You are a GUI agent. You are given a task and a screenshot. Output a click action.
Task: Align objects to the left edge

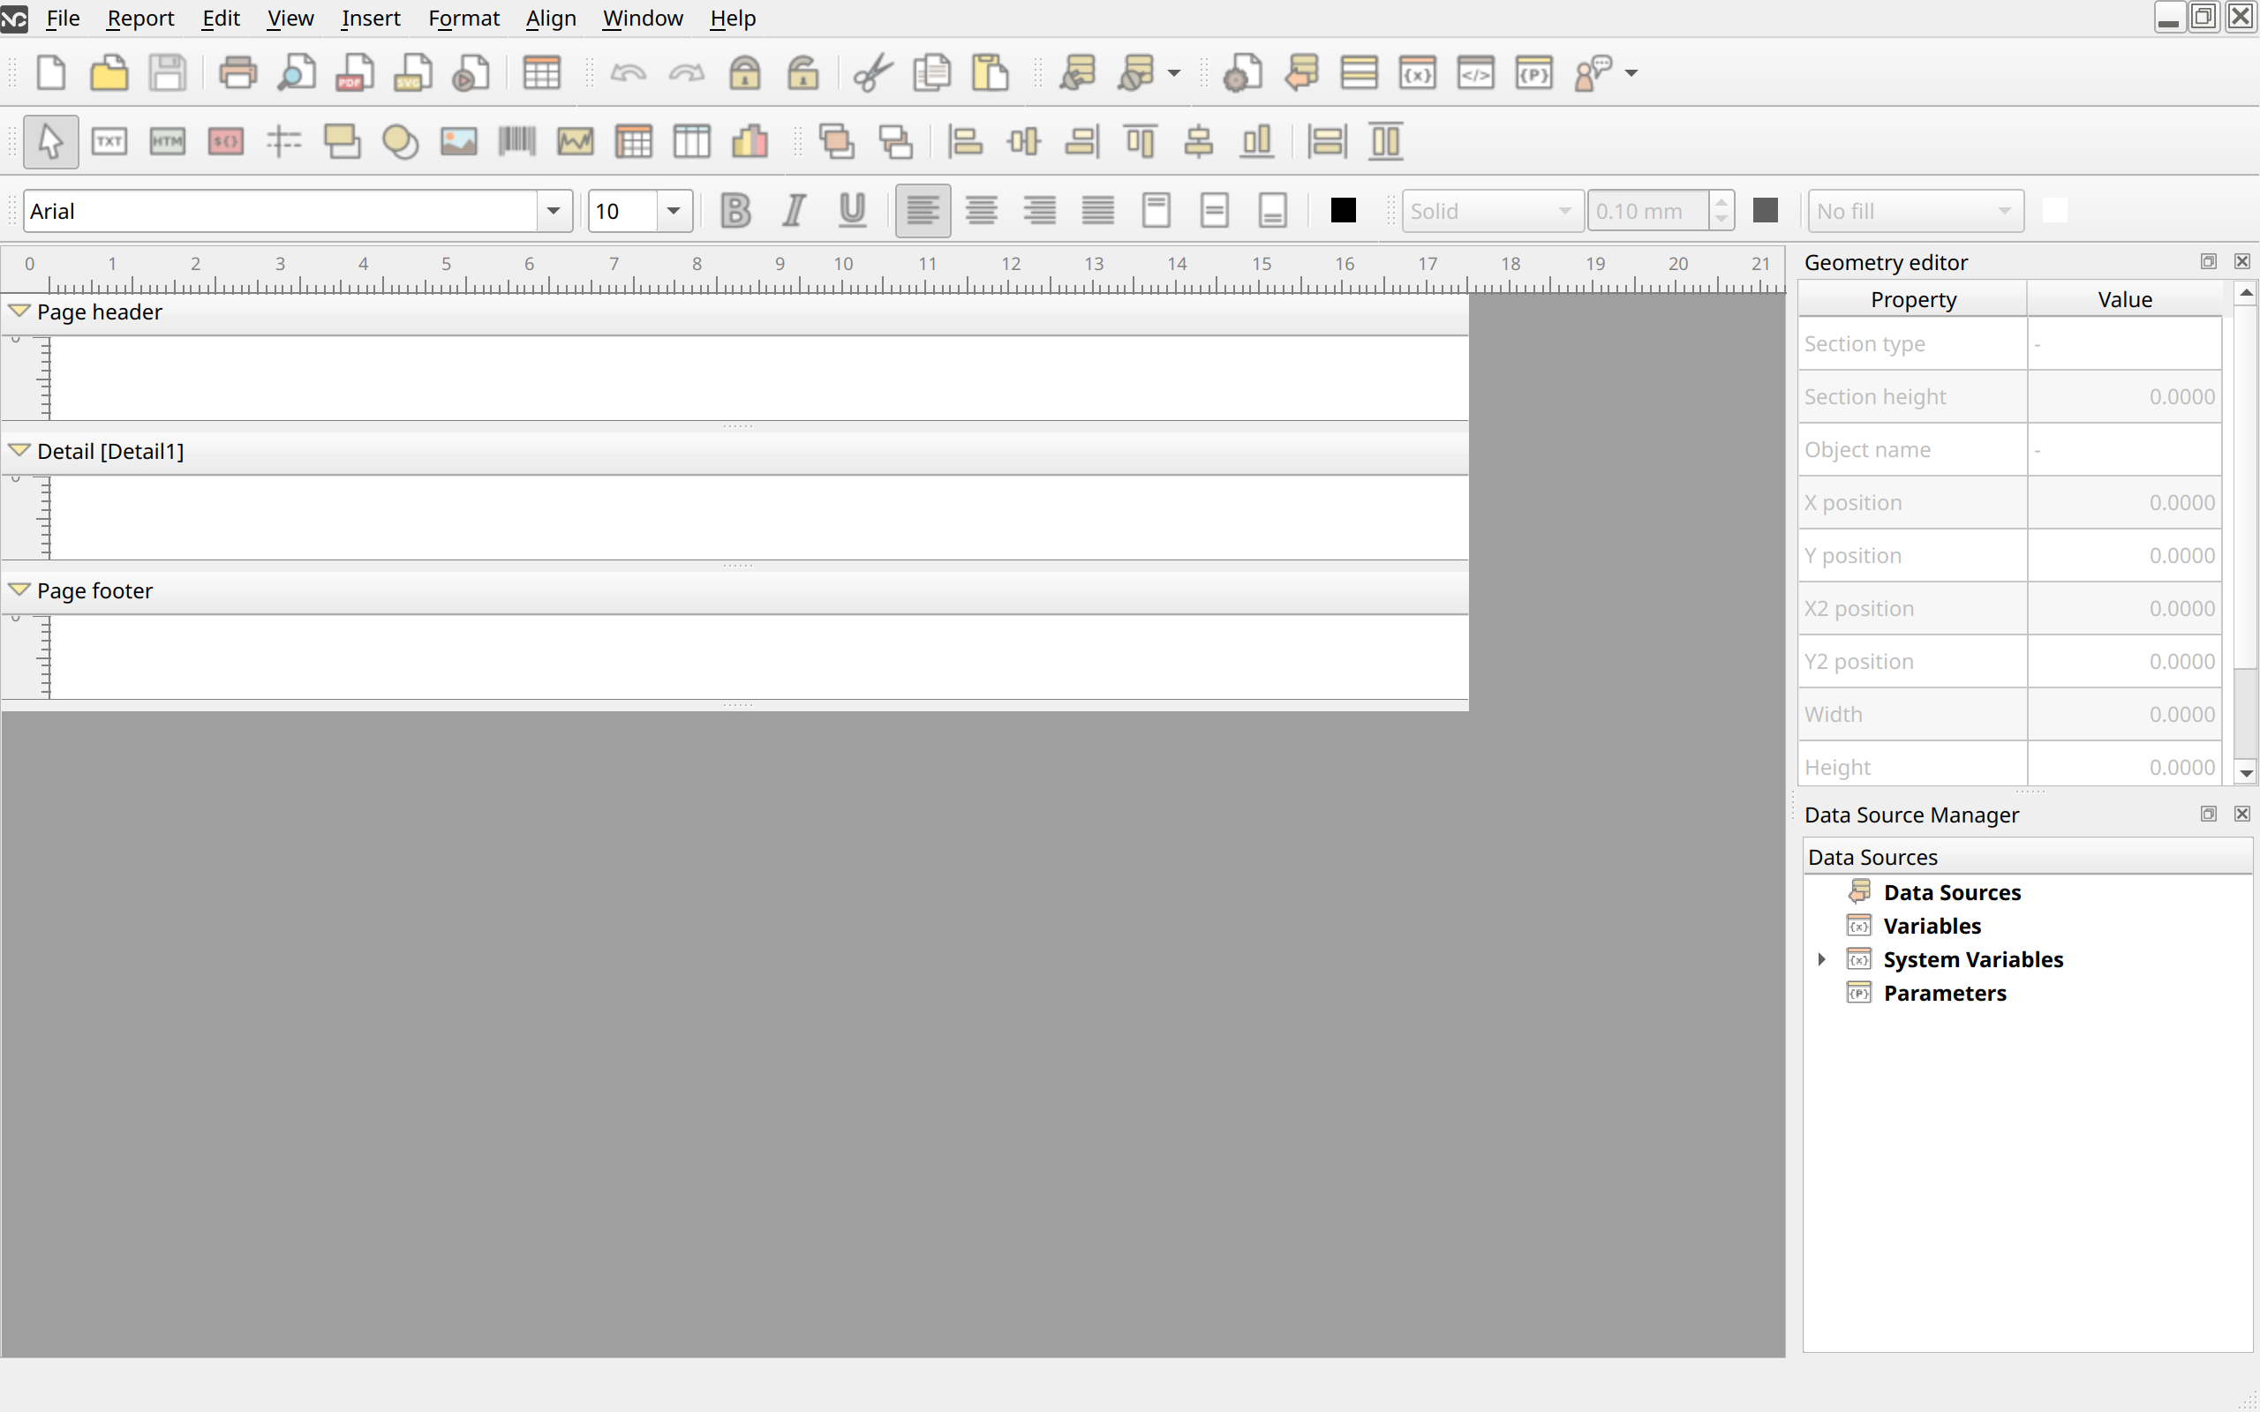965,141
